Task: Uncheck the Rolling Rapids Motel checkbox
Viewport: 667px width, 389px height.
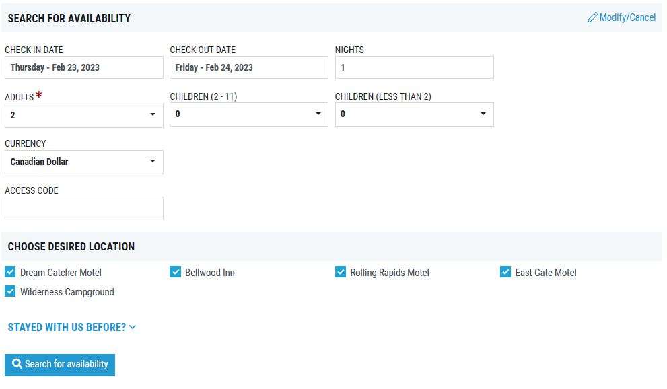Action: (x=341, y=272)
